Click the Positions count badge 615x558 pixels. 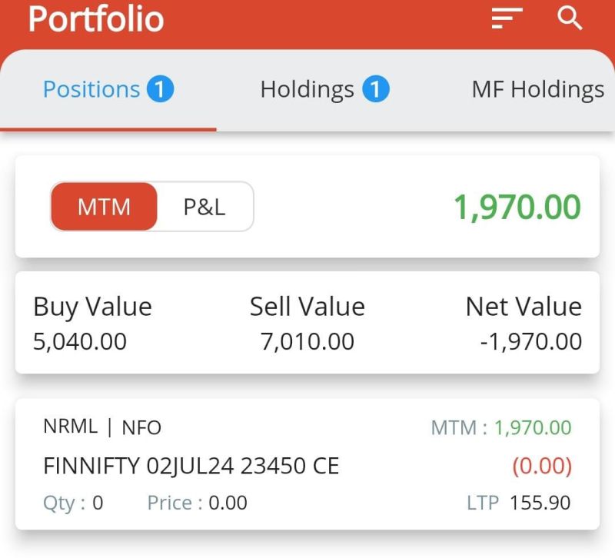(x=160, y=90)
